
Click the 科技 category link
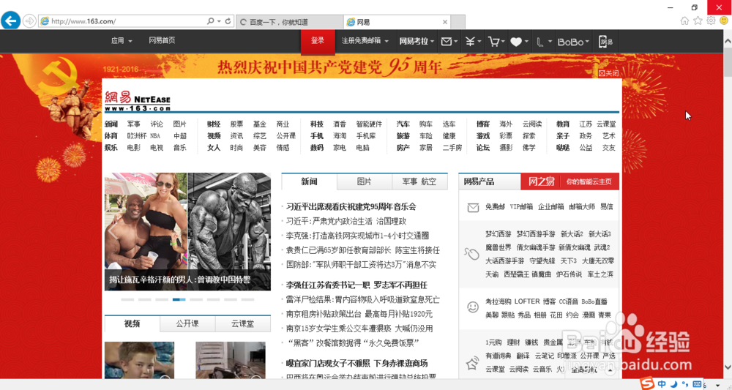[317, 124]
